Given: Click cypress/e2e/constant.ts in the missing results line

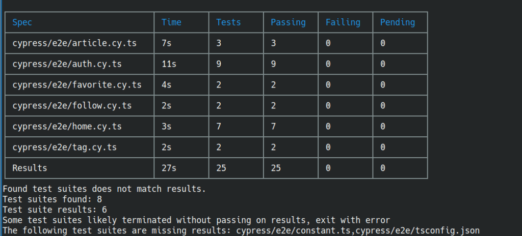Looking at the screenshot, I should coord(294,230).
